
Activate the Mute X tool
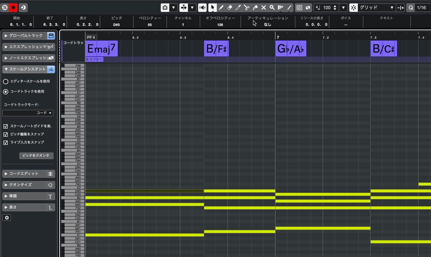point(264,8)
